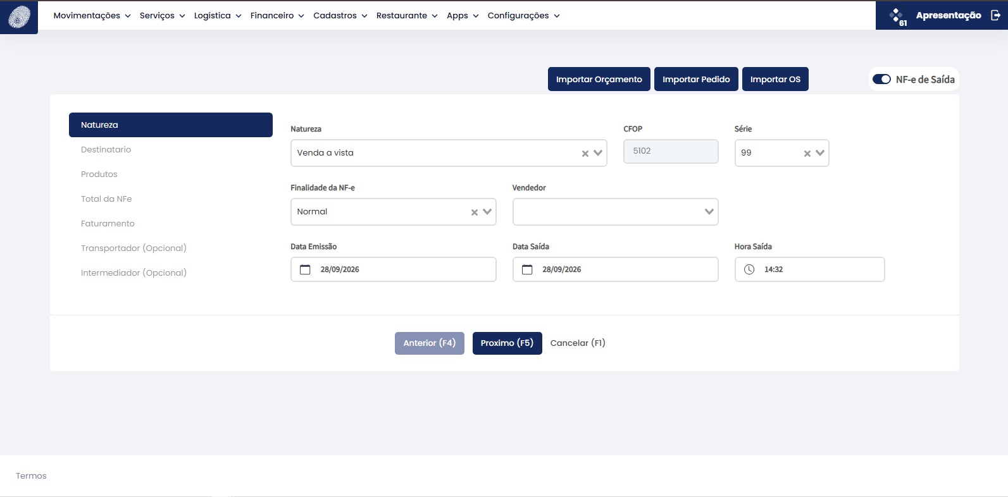Click the fingerprint logo icon
Screen dimensions: 1008x497
(19, 17)
